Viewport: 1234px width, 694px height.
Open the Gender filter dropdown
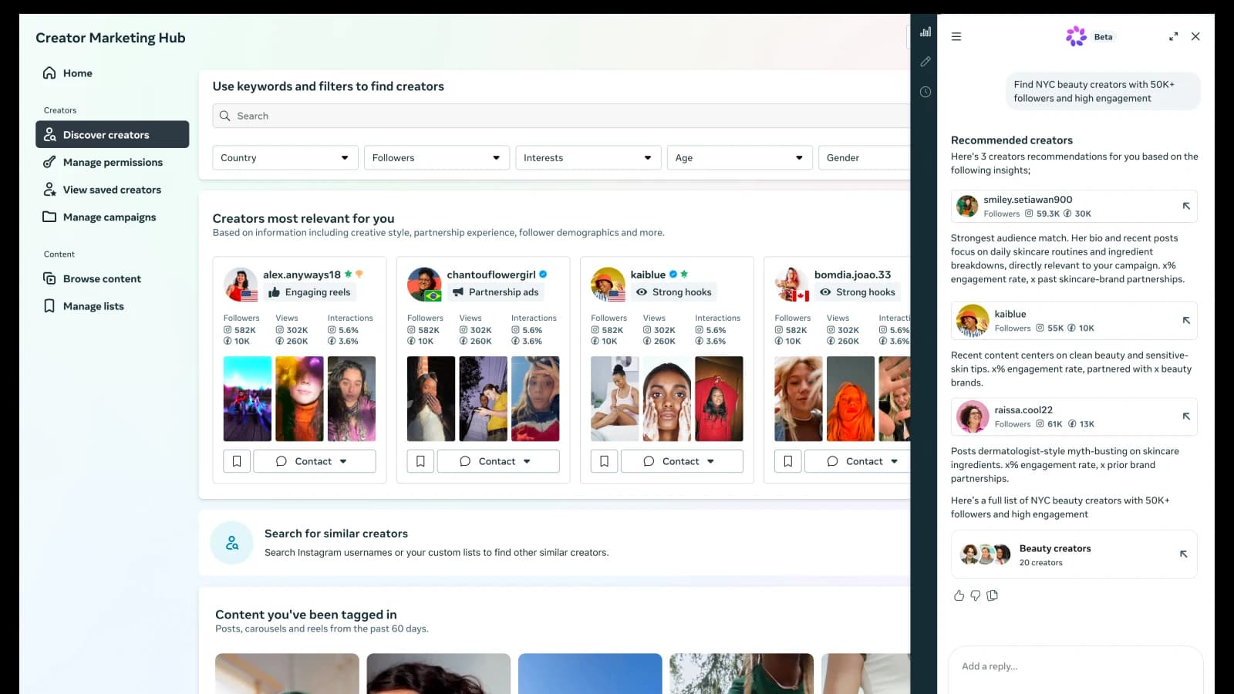[x=864, y=157]
